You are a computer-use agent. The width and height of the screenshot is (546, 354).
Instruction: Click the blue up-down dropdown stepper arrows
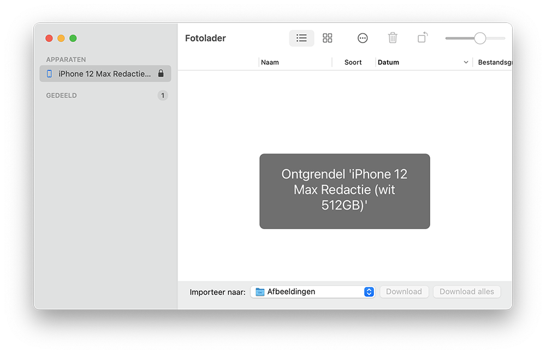(369, 292)
